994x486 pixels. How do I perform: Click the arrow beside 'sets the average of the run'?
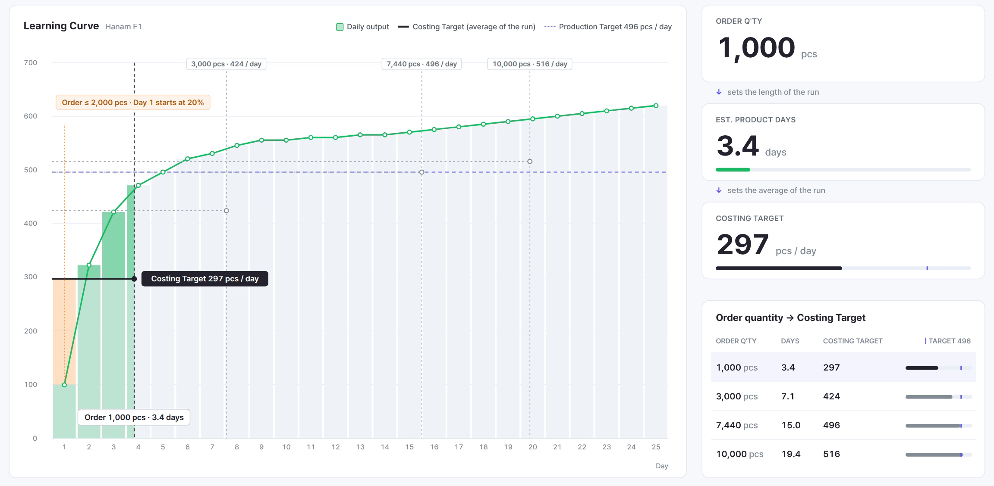click(719, 190)
